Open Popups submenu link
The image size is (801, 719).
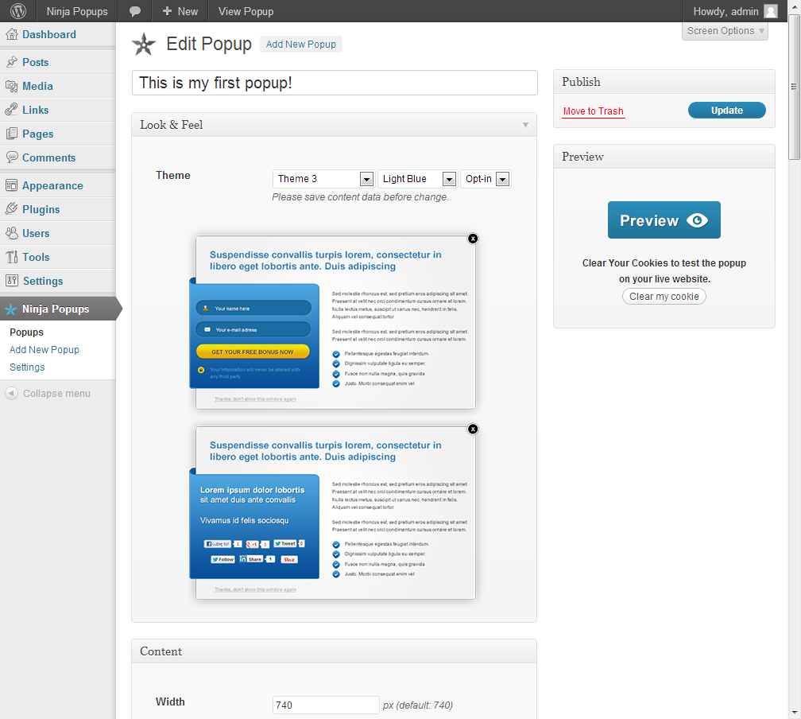tap(26, 332)
